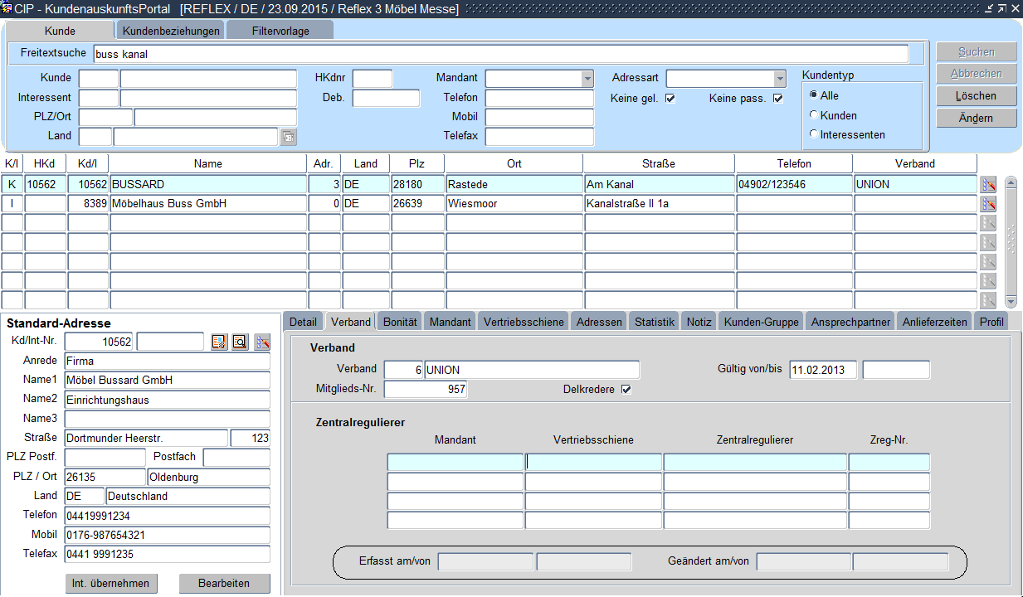The width and height of the screenshot is (1023, 597).
Task: Open the Bonität tab
Action: tap(400, 322)
